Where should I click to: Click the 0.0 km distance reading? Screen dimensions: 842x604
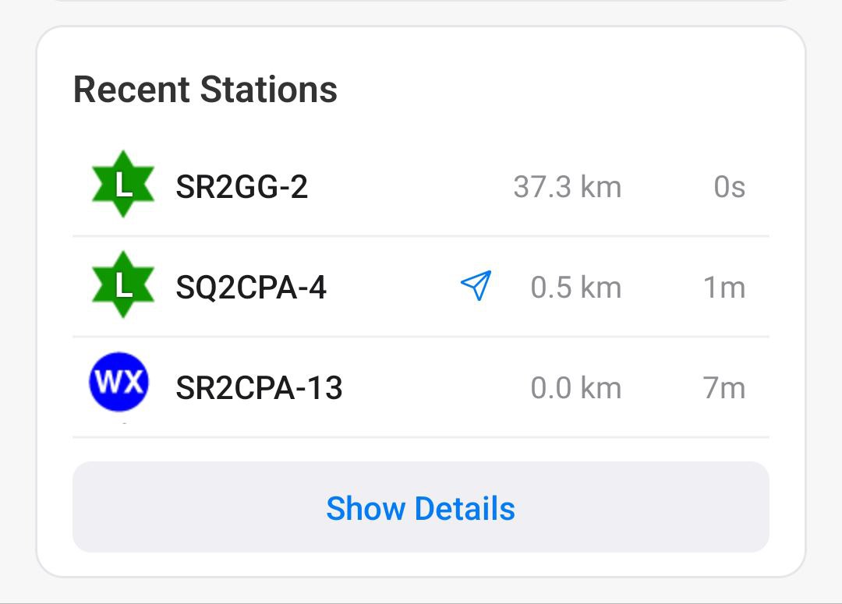[575, 387]
